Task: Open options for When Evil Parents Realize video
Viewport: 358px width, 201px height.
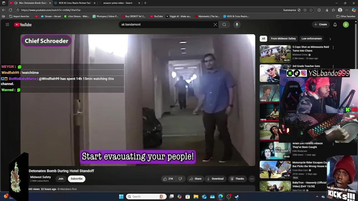Action: tap(333, 144)
